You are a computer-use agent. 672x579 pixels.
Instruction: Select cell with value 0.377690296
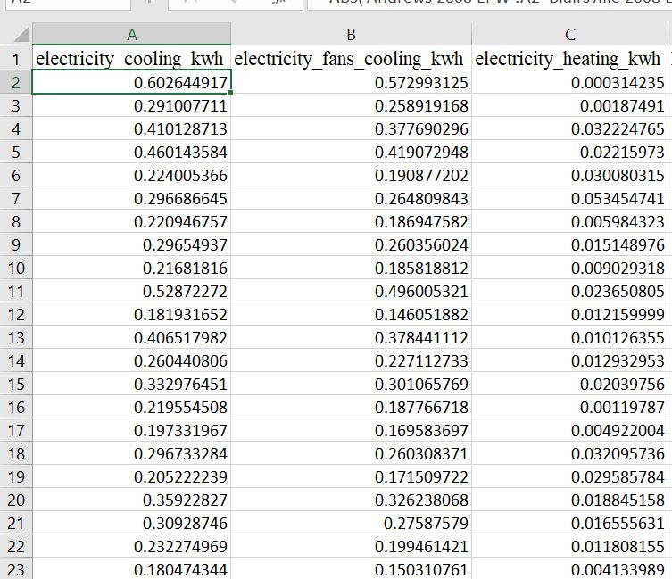351,129
